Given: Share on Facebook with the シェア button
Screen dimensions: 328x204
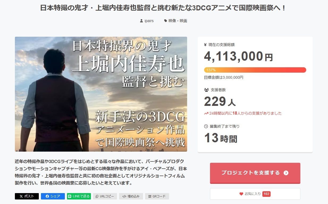Looking at the screenshot, I should pyautogui.click(x=53, y=196).
